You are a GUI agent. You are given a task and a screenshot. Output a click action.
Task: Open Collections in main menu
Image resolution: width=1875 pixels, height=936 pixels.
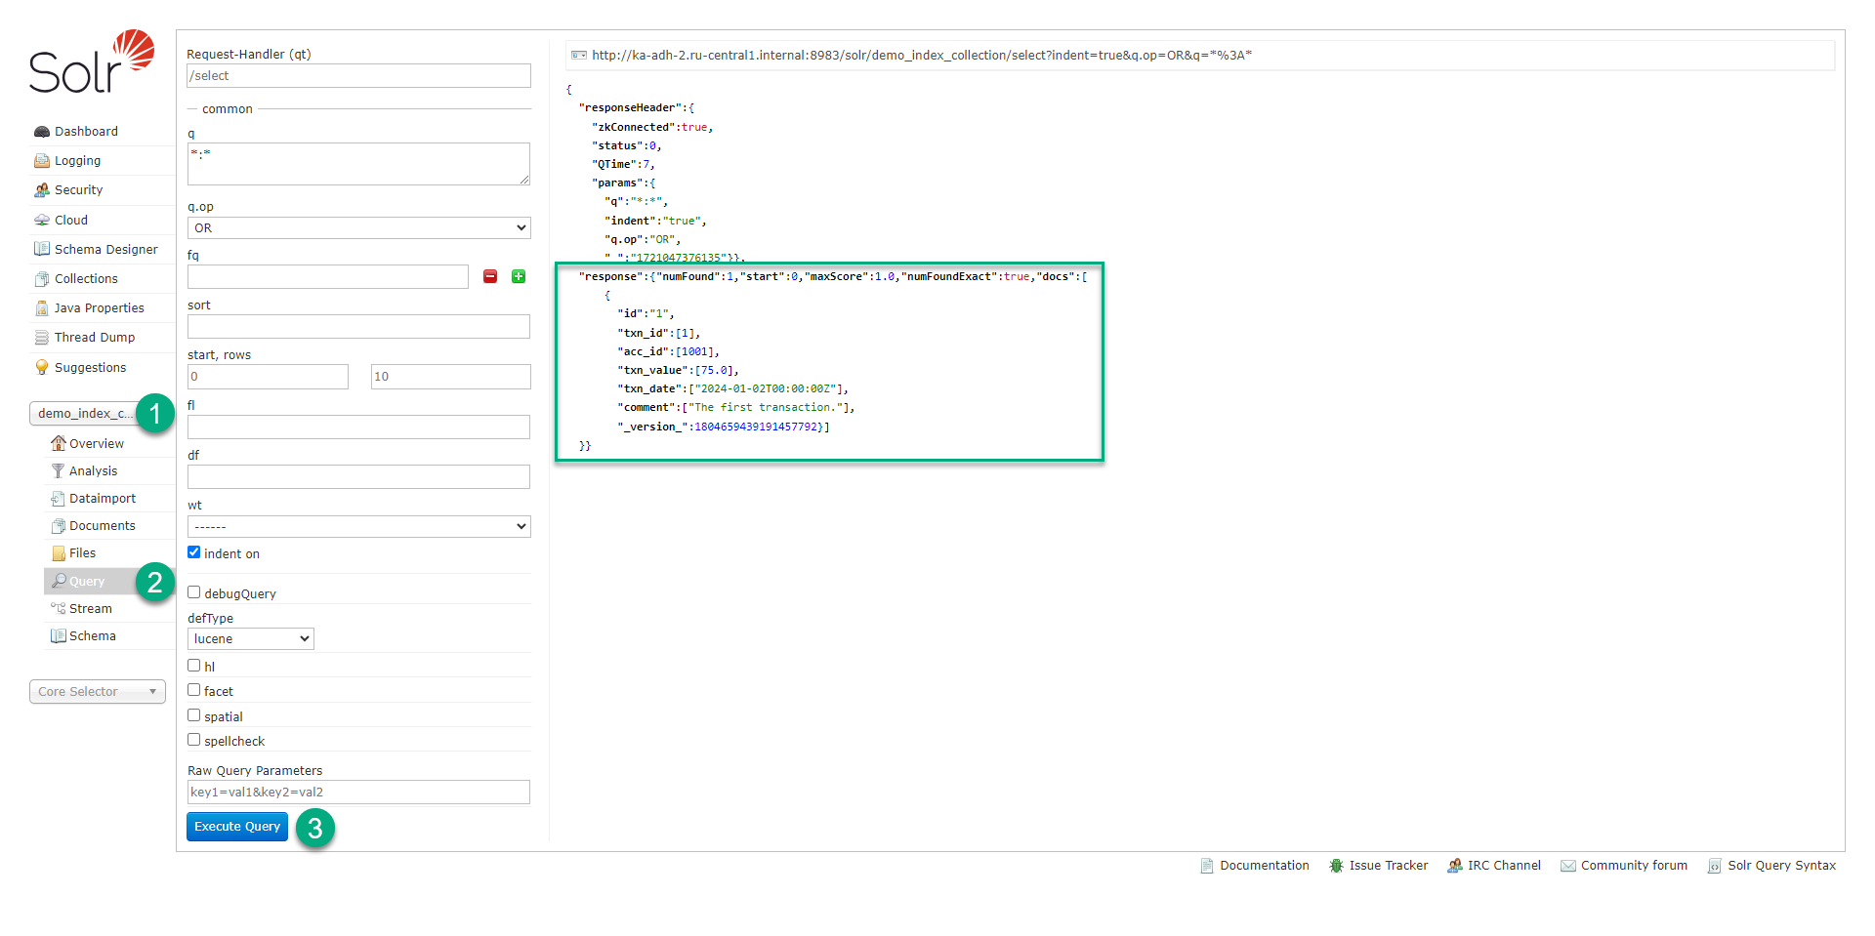pos(86,279)
